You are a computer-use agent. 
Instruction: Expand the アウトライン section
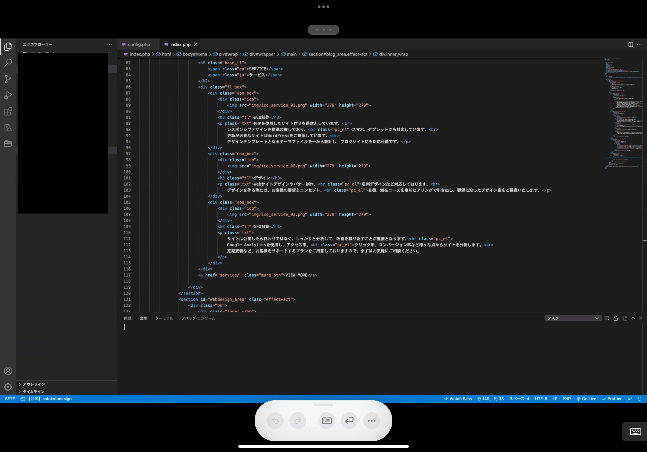click(x=34, y=384)
